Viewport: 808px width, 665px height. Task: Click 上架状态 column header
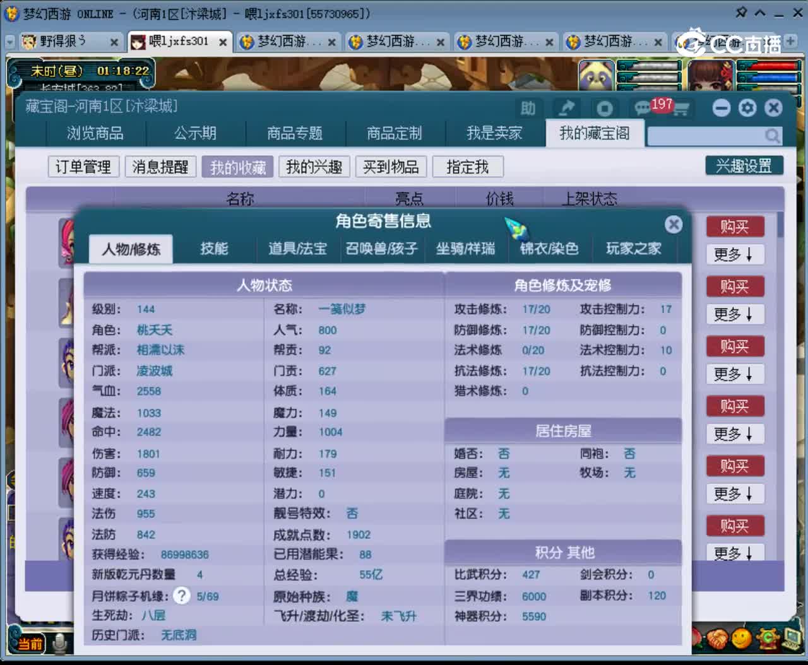pyautogui.click(x=590, y=199)
